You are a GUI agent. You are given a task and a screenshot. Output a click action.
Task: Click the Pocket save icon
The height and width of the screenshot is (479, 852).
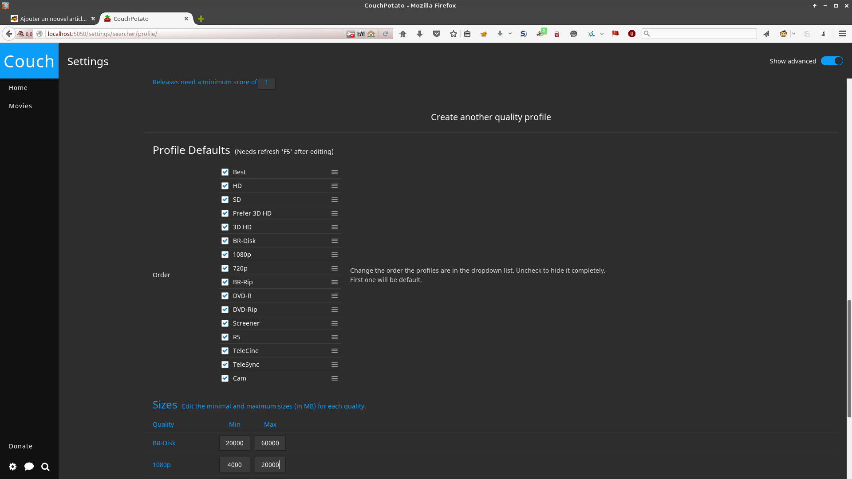[437, 34]
